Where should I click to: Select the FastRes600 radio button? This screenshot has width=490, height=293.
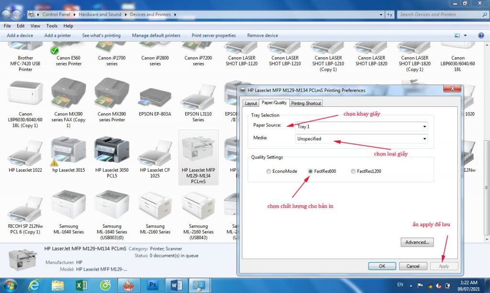[x=309, y=171]
